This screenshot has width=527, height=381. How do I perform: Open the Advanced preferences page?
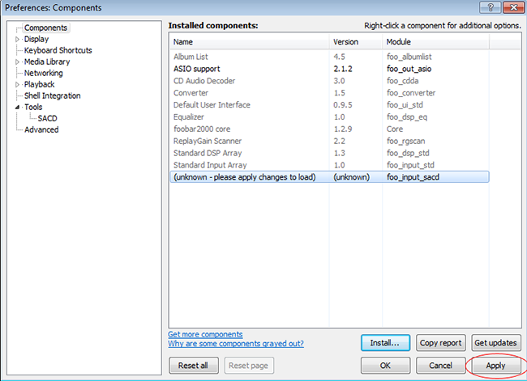[x=41, y=129]
